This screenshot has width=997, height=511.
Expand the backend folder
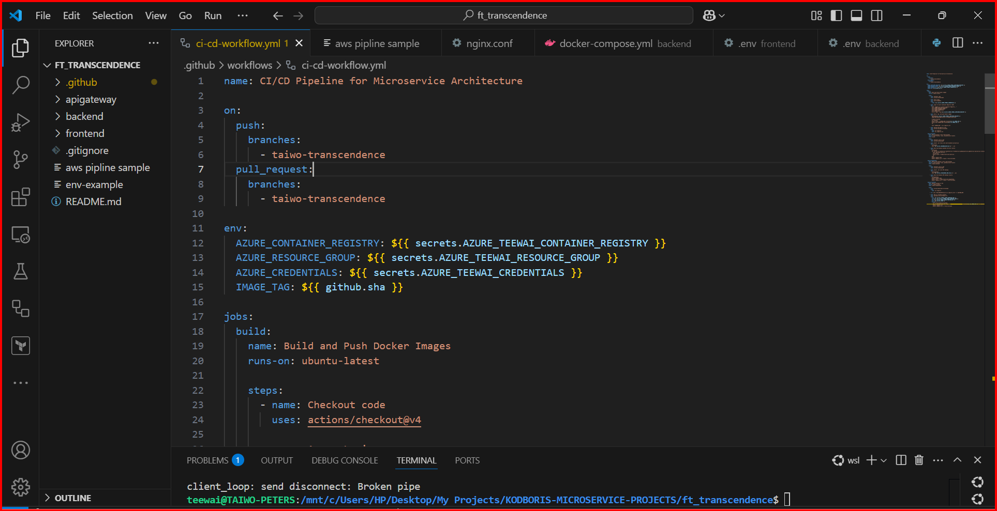pos(84,116)
